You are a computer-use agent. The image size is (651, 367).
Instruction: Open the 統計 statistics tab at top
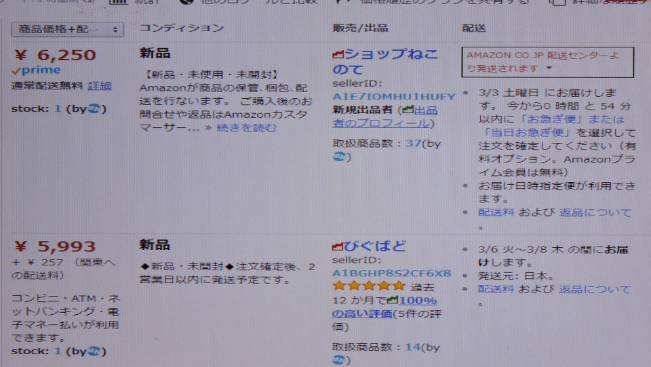pos(135,1)
